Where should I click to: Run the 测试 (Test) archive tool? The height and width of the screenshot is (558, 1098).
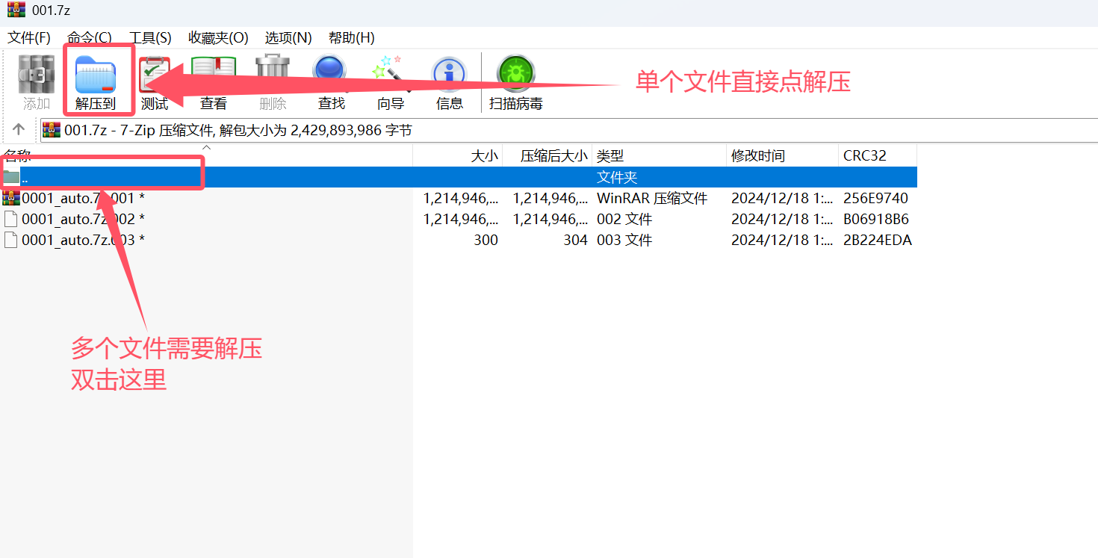pos(153,78)
